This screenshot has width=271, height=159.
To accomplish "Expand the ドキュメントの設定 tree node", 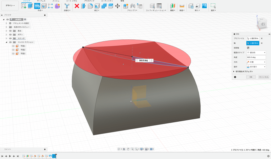I will 6,23.
